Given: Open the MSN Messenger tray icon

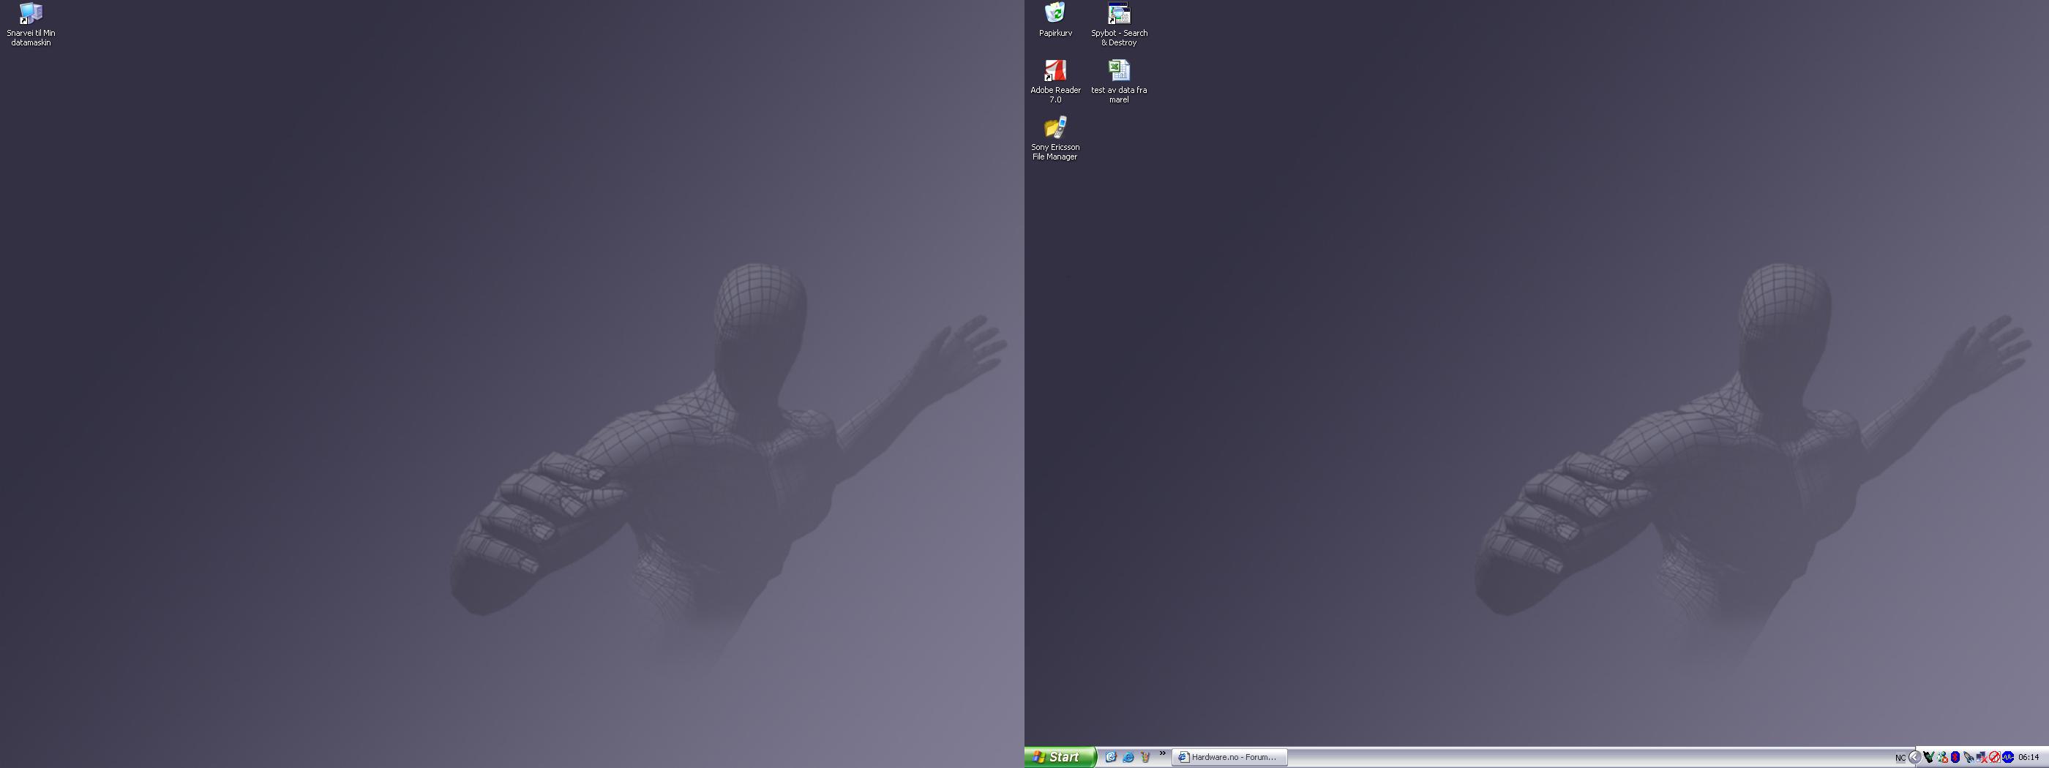Looking at the screenshot, I should tap(1942, 758).
